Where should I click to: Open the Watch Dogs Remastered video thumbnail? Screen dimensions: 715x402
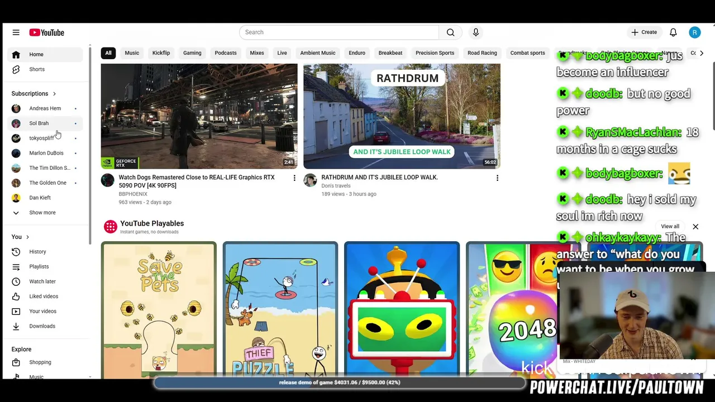coord(199,116)
